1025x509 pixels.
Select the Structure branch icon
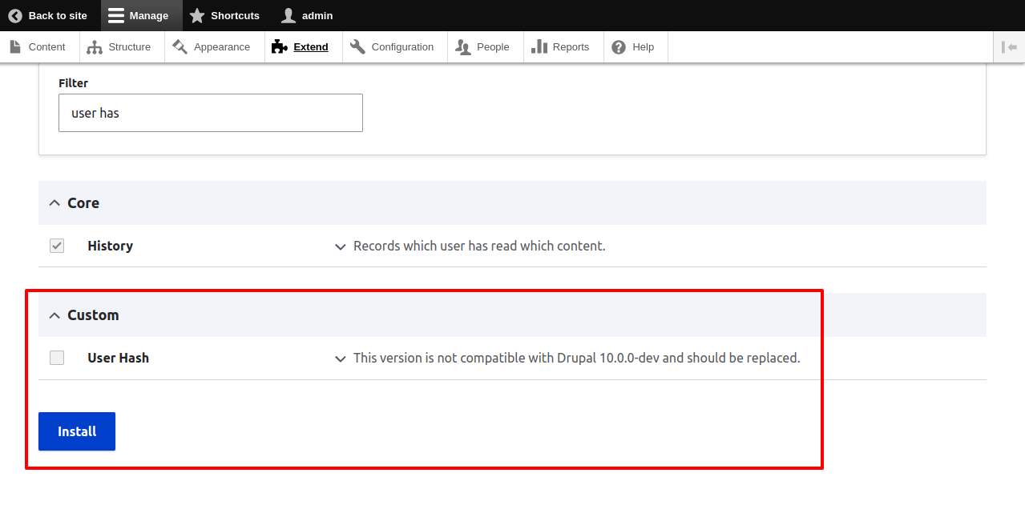pyautogui.click(x=94, y=46)
